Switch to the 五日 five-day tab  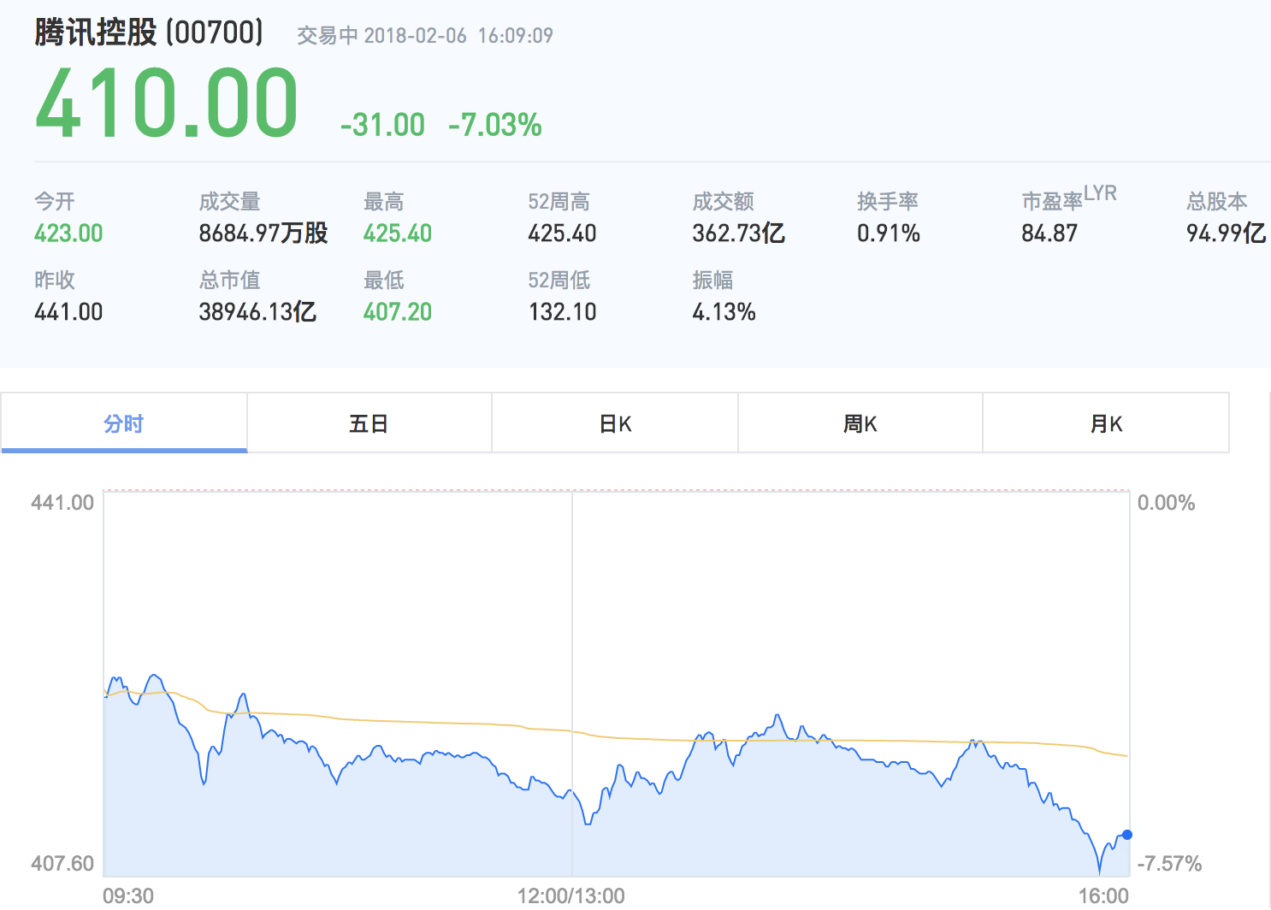tap(369, 423)
